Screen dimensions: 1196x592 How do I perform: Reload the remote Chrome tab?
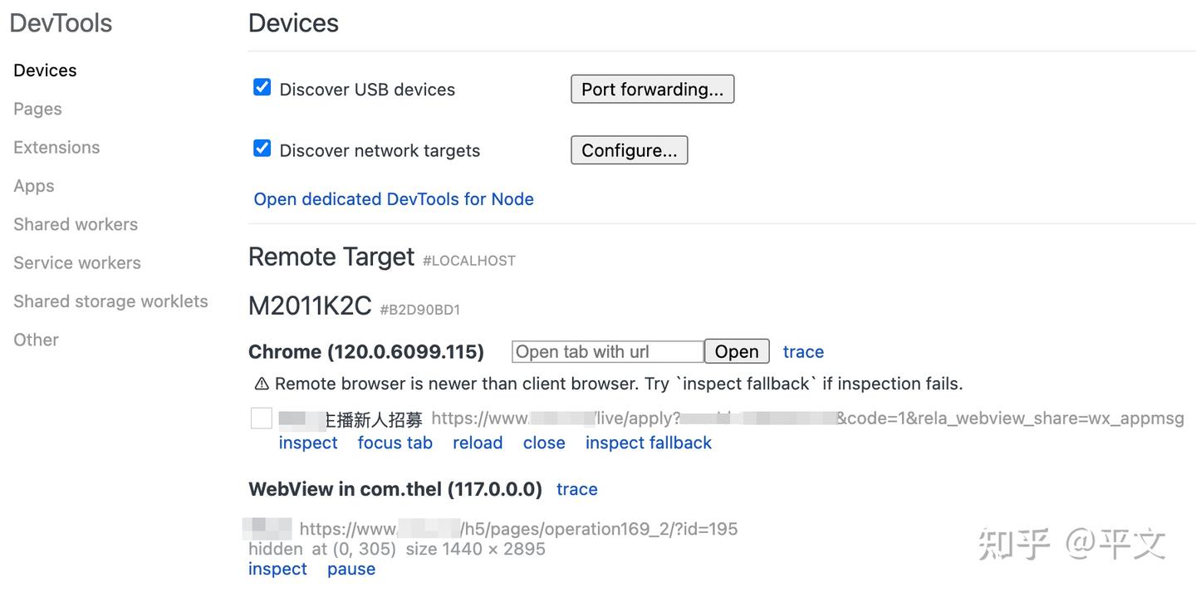(x=478, y=443)
